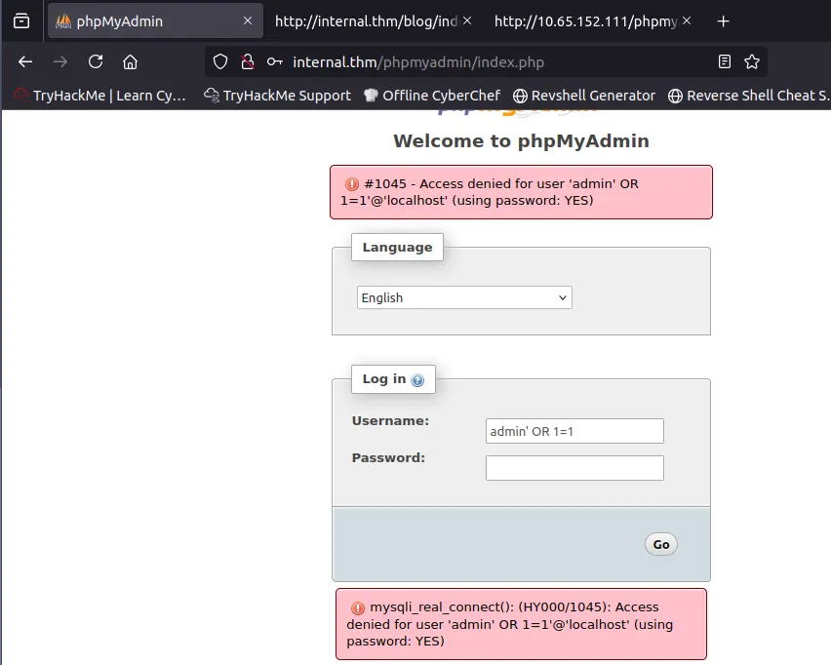Click the tracking protection shield icon
Image resolution: width=831 pixels, height=665 pixels.
220,61
